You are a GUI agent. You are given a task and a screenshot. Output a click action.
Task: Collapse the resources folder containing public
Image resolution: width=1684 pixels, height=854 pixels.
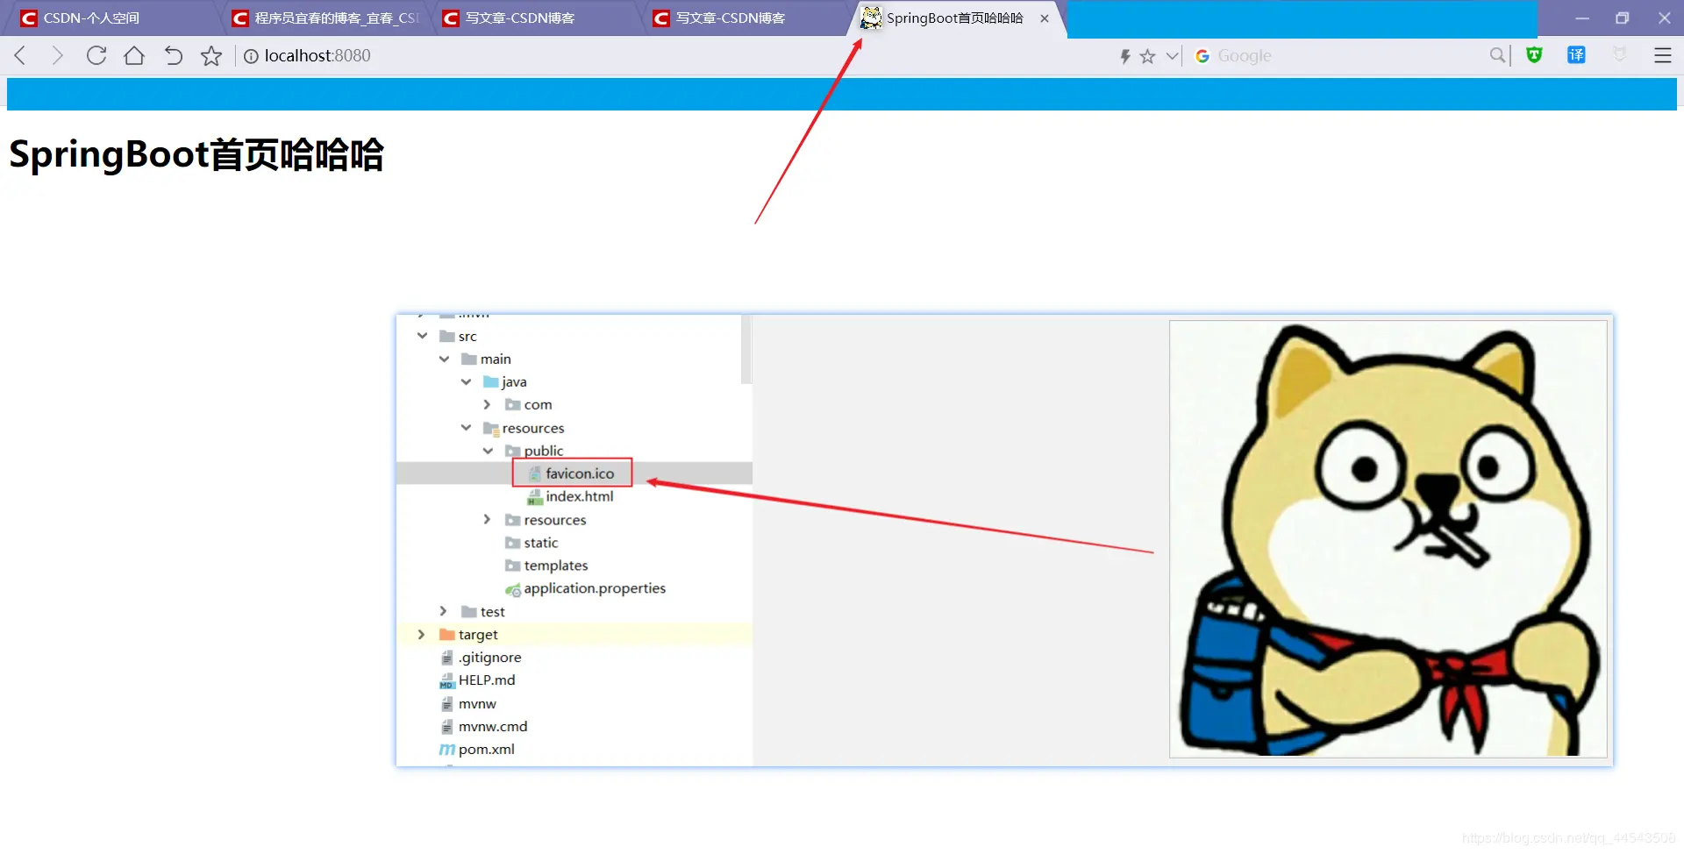[466, 428]
